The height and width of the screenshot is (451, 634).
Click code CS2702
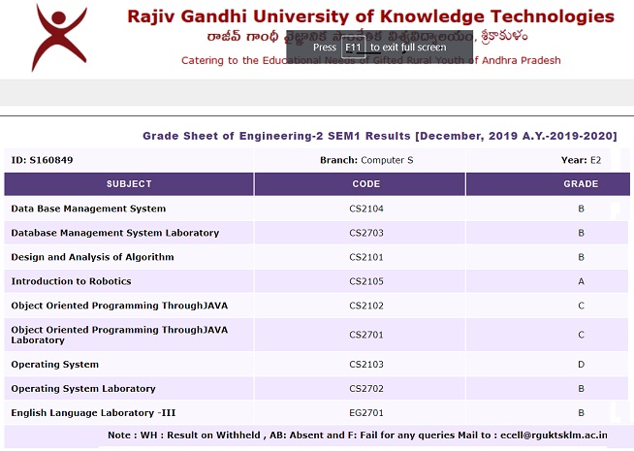tap(366, 389)
